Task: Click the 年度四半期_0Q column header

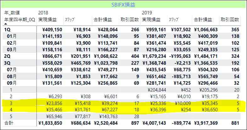Action: point(20,20)
